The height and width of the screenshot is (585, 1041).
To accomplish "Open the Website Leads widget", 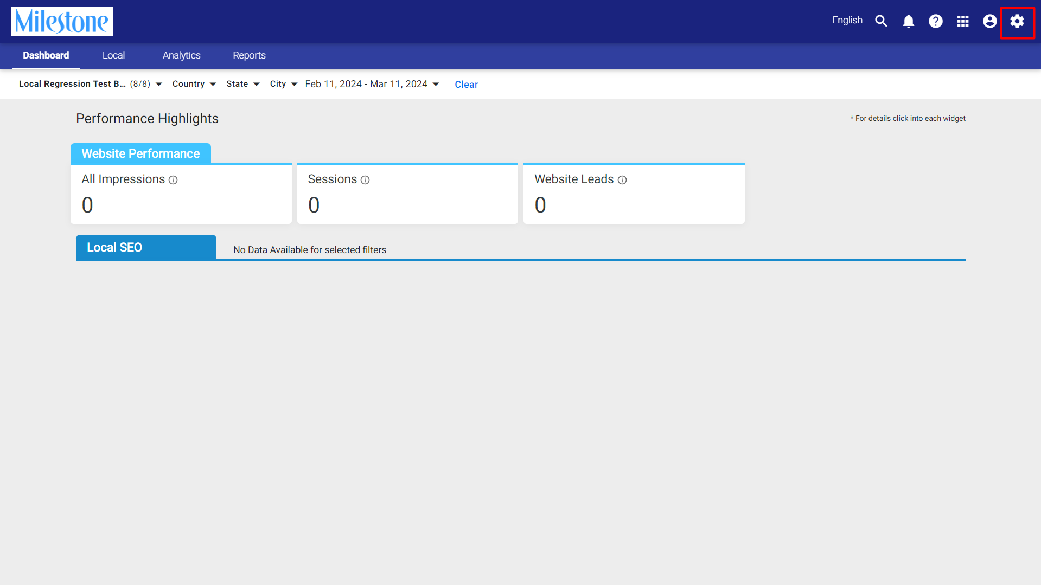I will [634, 194].
